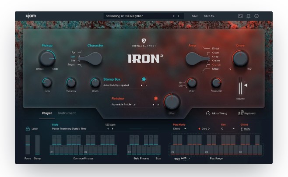The height and width of the screenshot is (177, 288).
Task: Select previous Stomp Box effect arrow
Action: point(141,85)
